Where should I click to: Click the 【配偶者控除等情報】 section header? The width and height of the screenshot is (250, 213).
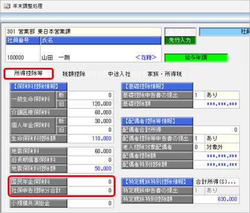pyautogui.click(x=157, y=121)
